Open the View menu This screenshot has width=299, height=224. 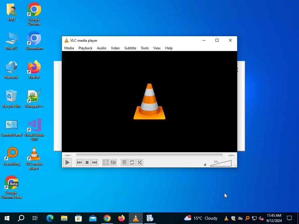pos(157,48)
